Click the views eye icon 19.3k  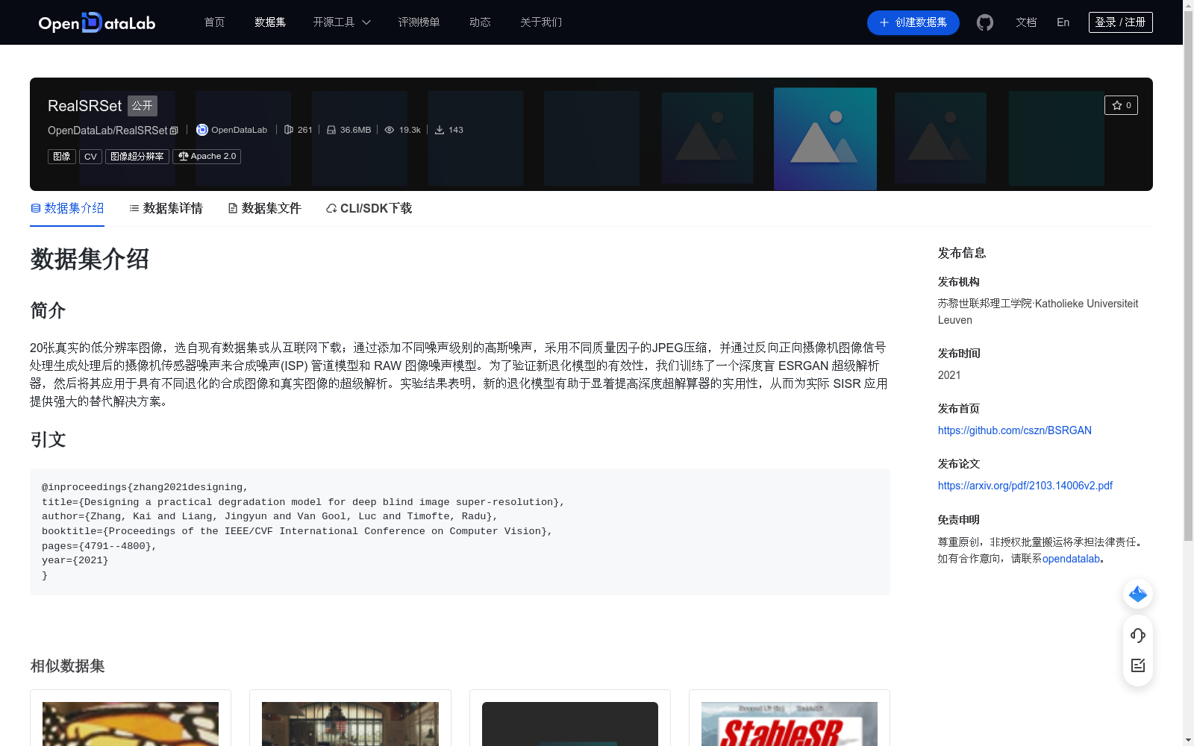390,130
